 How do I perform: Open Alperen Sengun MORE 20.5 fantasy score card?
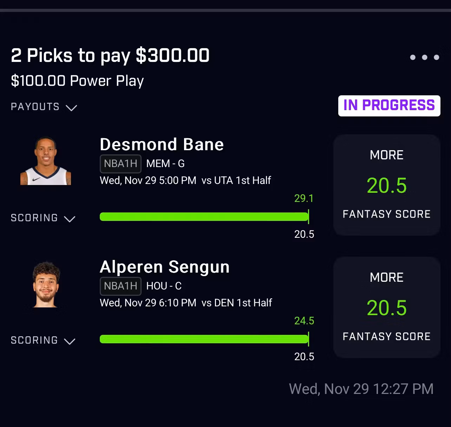point(386,307)
